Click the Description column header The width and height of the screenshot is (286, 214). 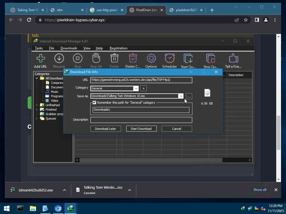(239, 75)
